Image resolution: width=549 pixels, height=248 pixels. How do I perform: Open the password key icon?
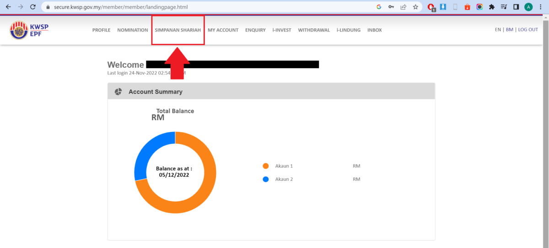tap(391, 7)
